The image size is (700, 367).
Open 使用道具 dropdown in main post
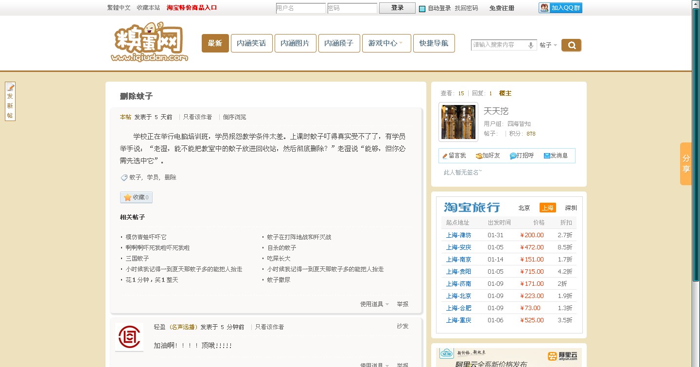click(374, 304)
